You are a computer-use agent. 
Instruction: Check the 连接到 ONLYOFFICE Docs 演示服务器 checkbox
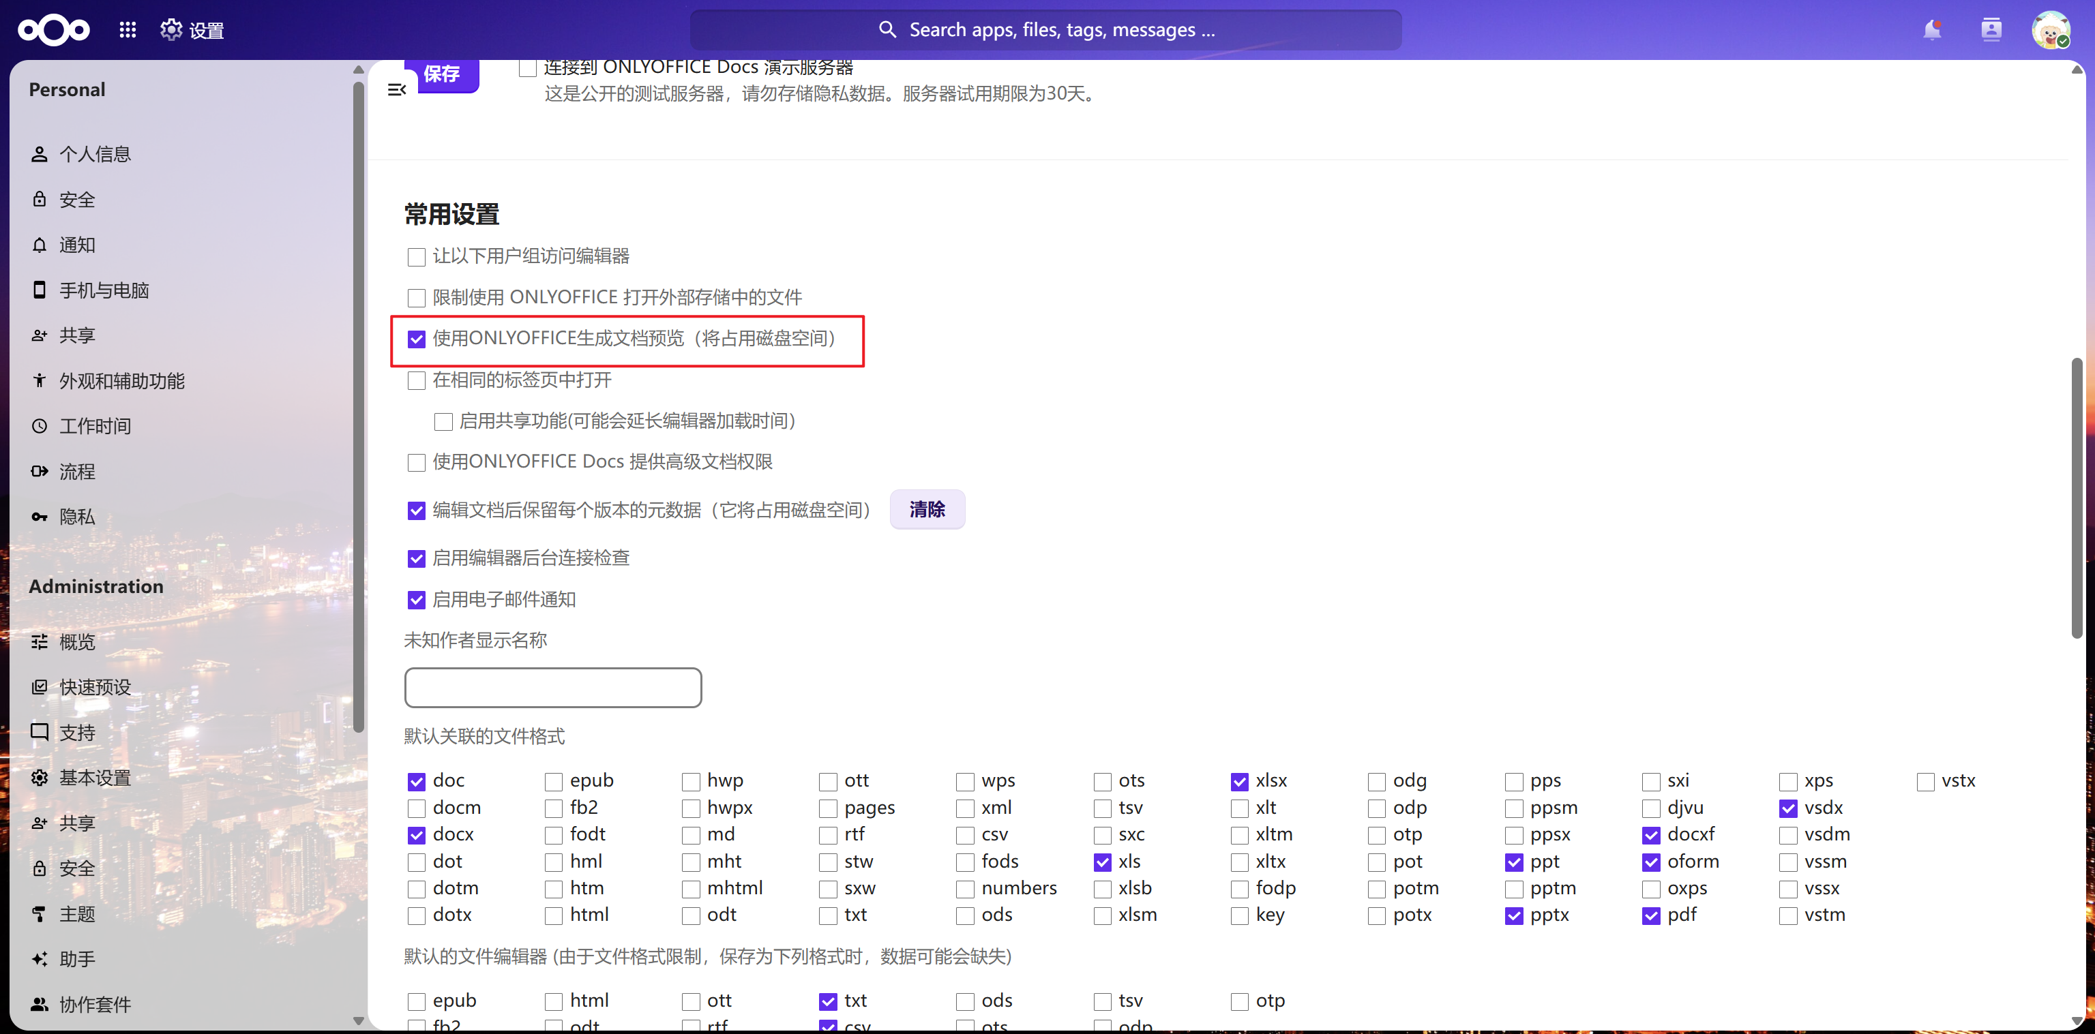[x=527, y=68]
